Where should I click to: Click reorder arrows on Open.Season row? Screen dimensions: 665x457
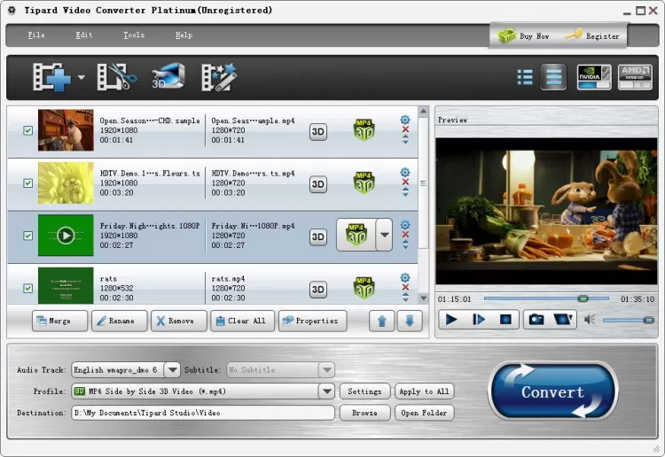click(x=405, y=139)
